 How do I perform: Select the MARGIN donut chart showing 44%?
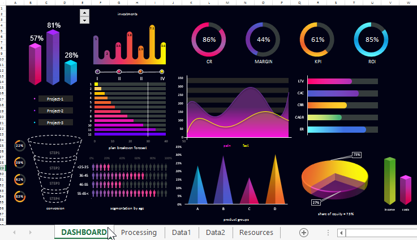(263, 40)
